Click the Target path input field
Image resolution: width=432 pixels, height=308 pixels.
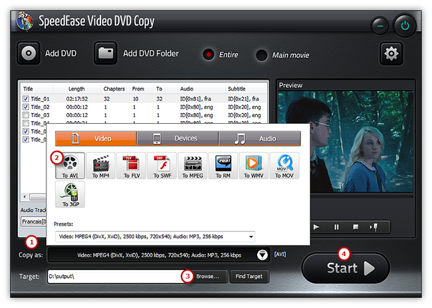[116, 276]
